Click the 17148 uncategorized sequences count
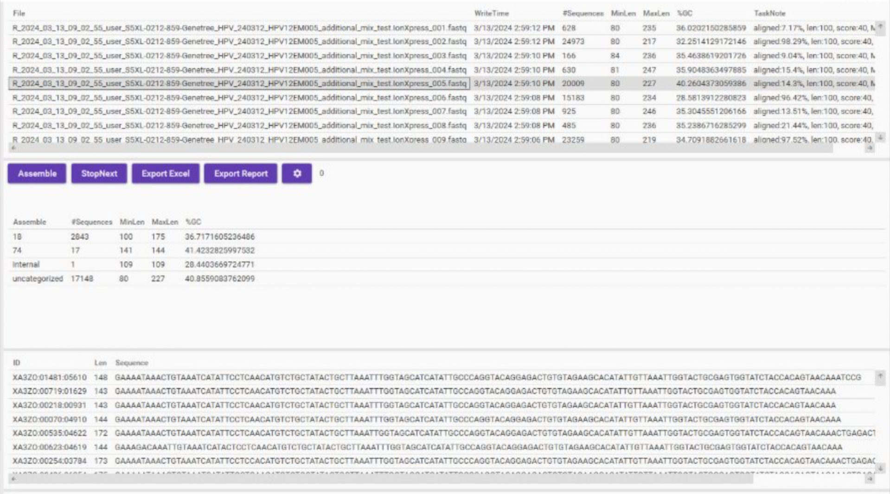Viewport: 890px width, 494px height. click(x=82, y=279)
